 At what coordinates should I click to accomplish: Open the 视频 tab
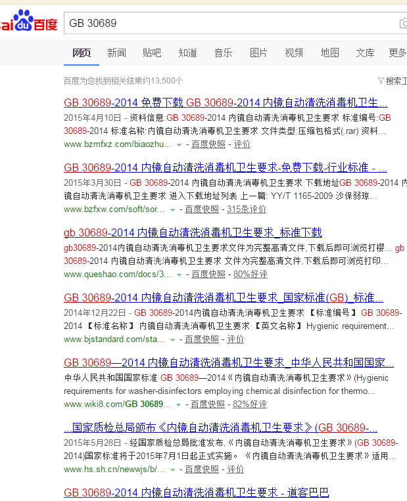pyautogui.click(x=294, y=53)
